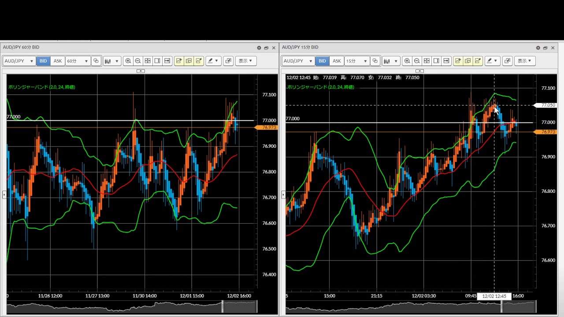Click AUD/JPY 15分 BID window title
Image resolution: width=564 pixels, height=317 pixels.
[300, 47]
